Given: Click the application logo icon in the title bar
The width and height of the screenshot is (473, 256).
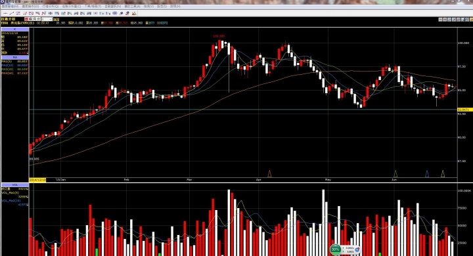Looking at the screenshot, I should coord(2,2).
